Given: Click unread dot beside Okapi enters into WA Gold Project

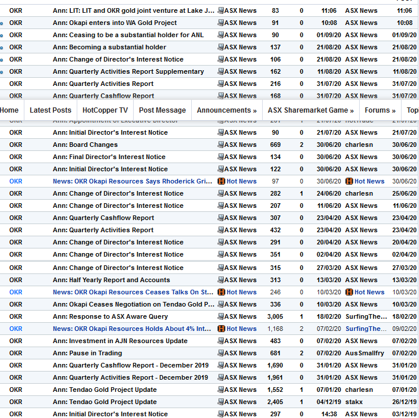Looking at the screenshot, I should [x=1, y=23].
